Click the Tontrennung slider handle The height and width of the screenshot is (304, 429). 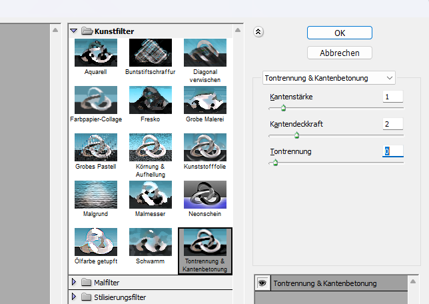coord(276,163)
